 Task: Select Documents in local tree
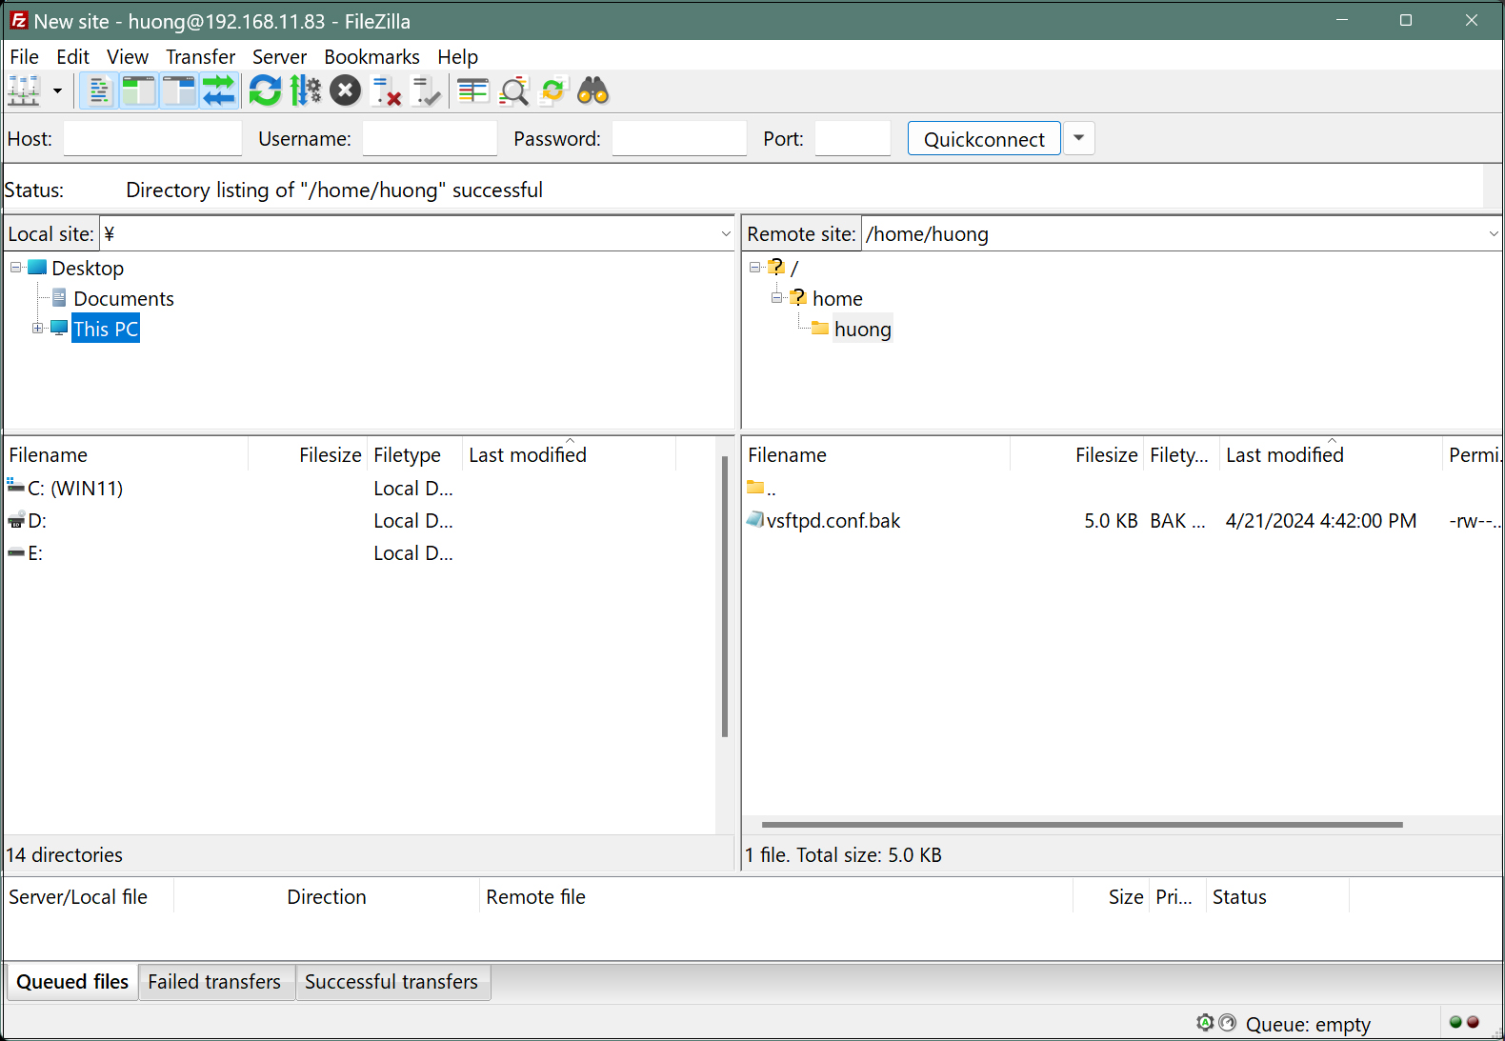(123, 299)
